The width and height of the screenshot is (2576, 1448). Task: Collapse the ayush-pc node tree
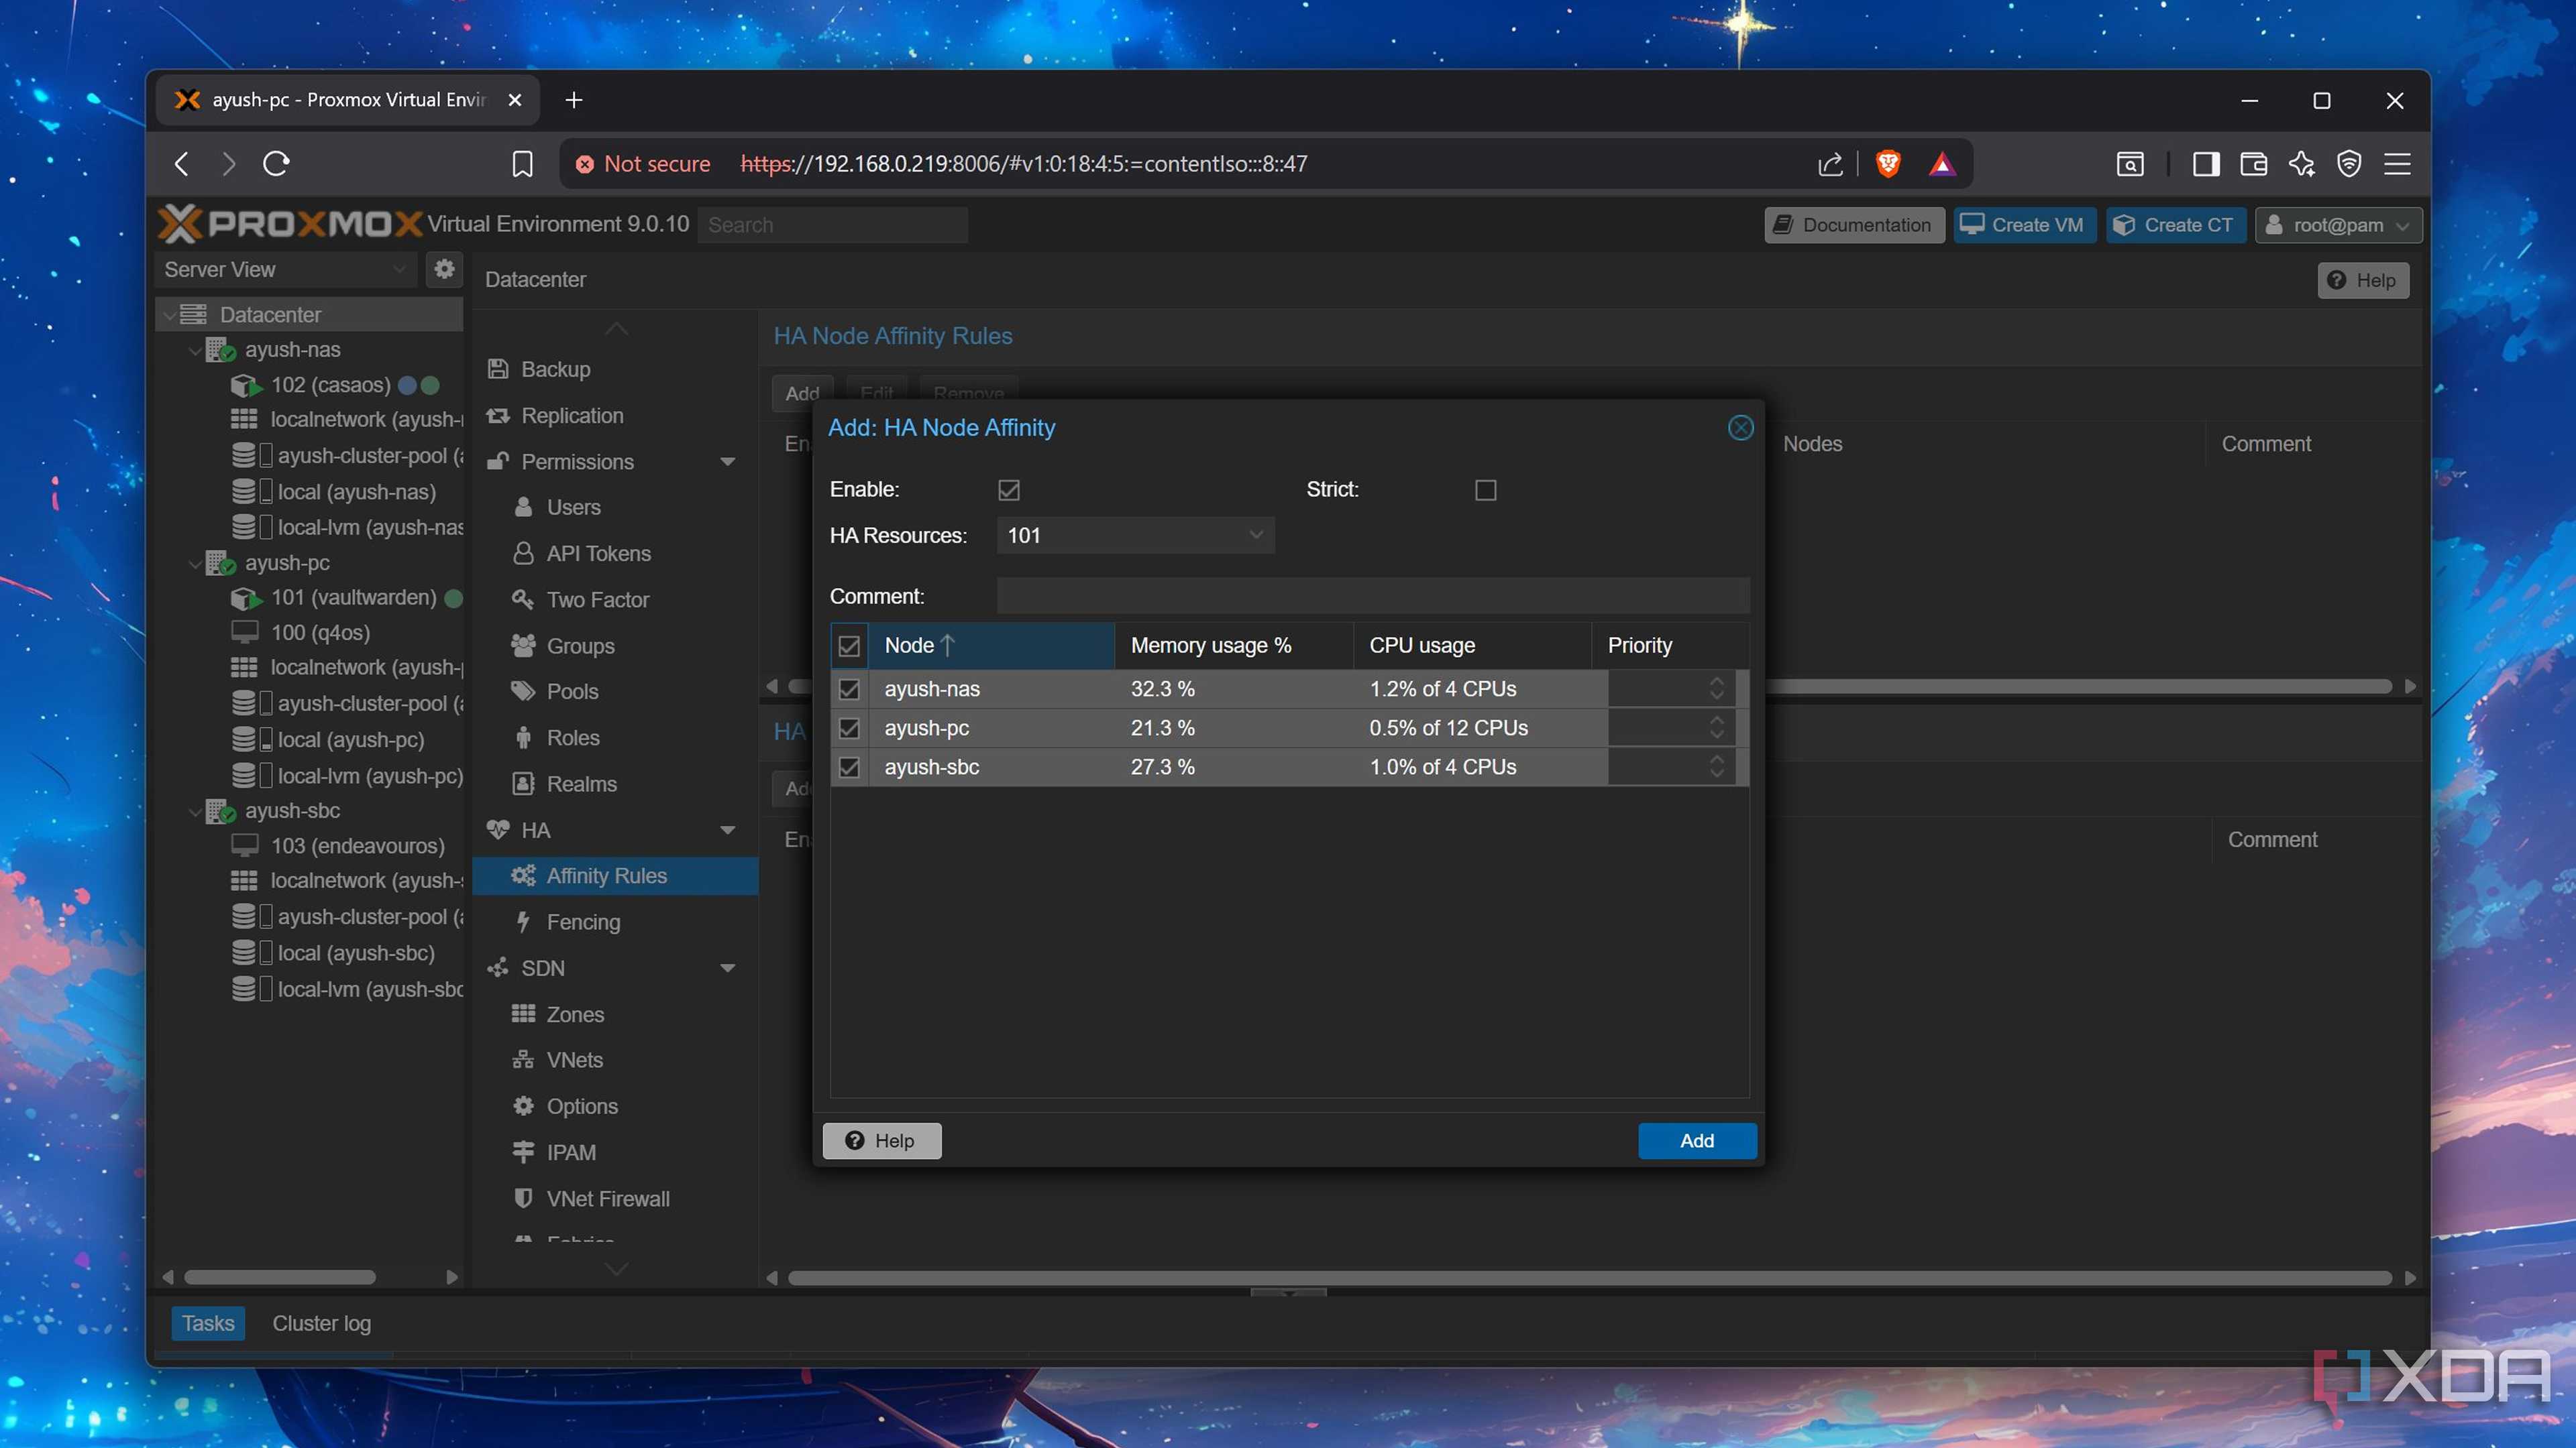pyautogui.click(x=195, y=564)
